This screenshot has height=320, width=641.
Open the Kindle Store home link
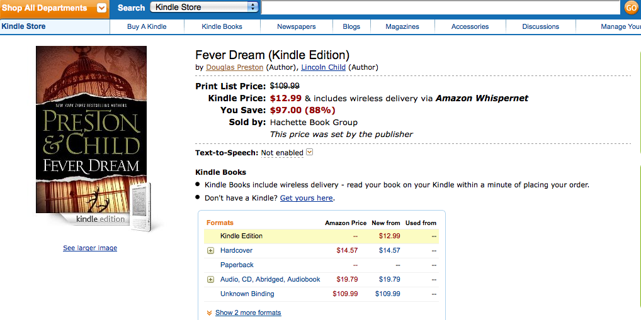(23, 26)
